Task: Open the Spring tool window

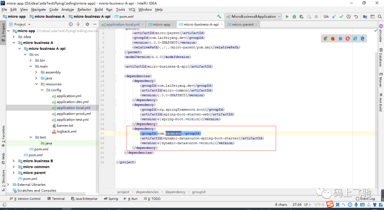Action: pos(111,199)
